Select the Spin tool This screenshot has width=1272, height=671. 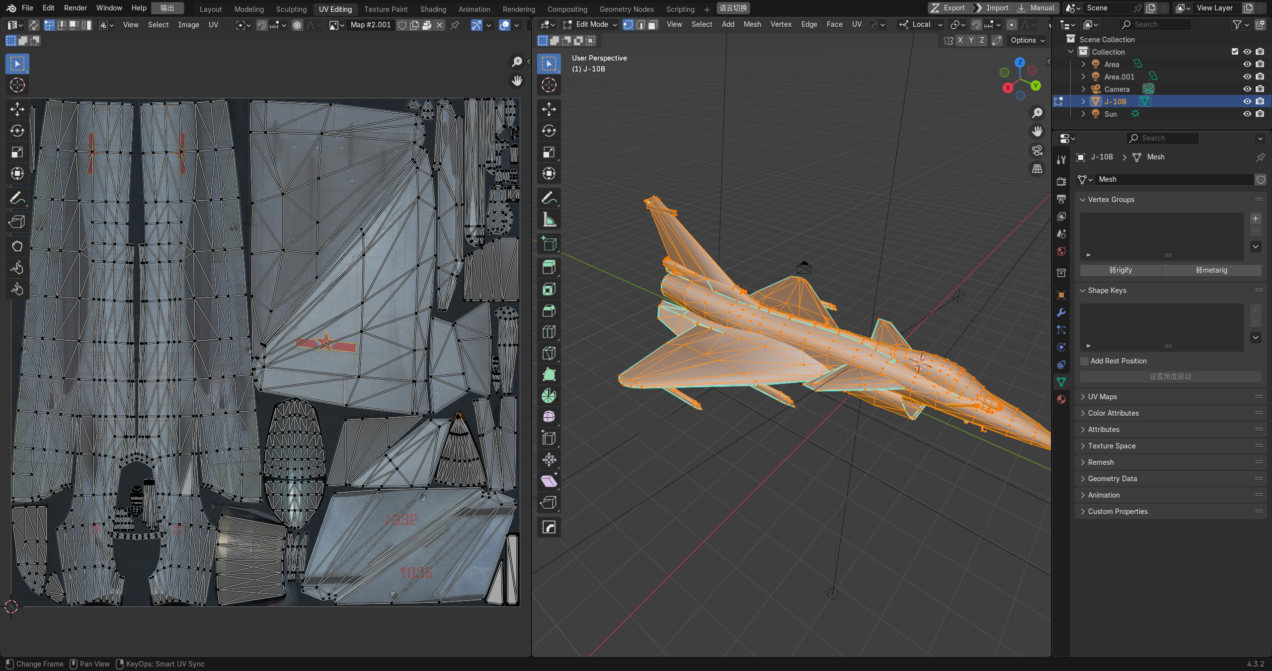tap(549, 396)
